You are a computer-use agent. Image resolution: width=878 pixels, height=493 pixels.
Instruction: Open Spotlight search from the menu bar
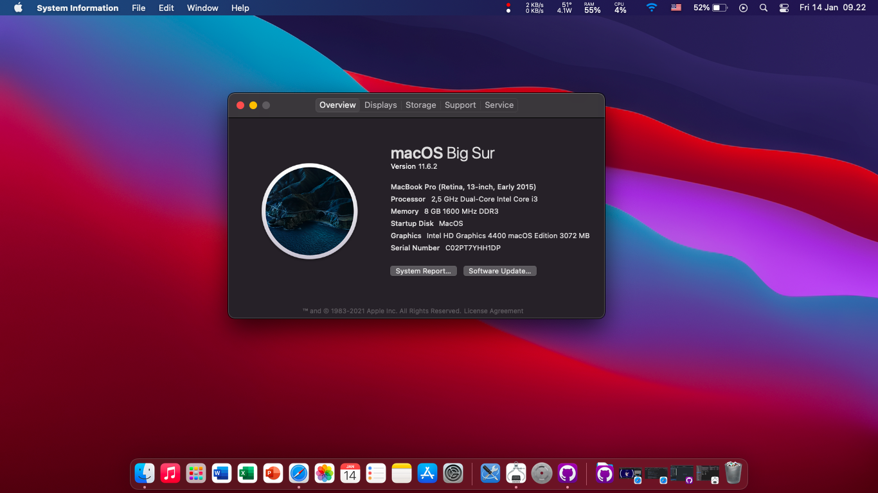point(764,8)
